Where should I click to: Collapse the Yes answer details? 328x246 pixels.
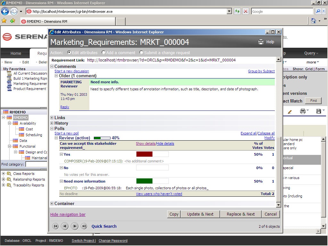click(x=61, y=154)
